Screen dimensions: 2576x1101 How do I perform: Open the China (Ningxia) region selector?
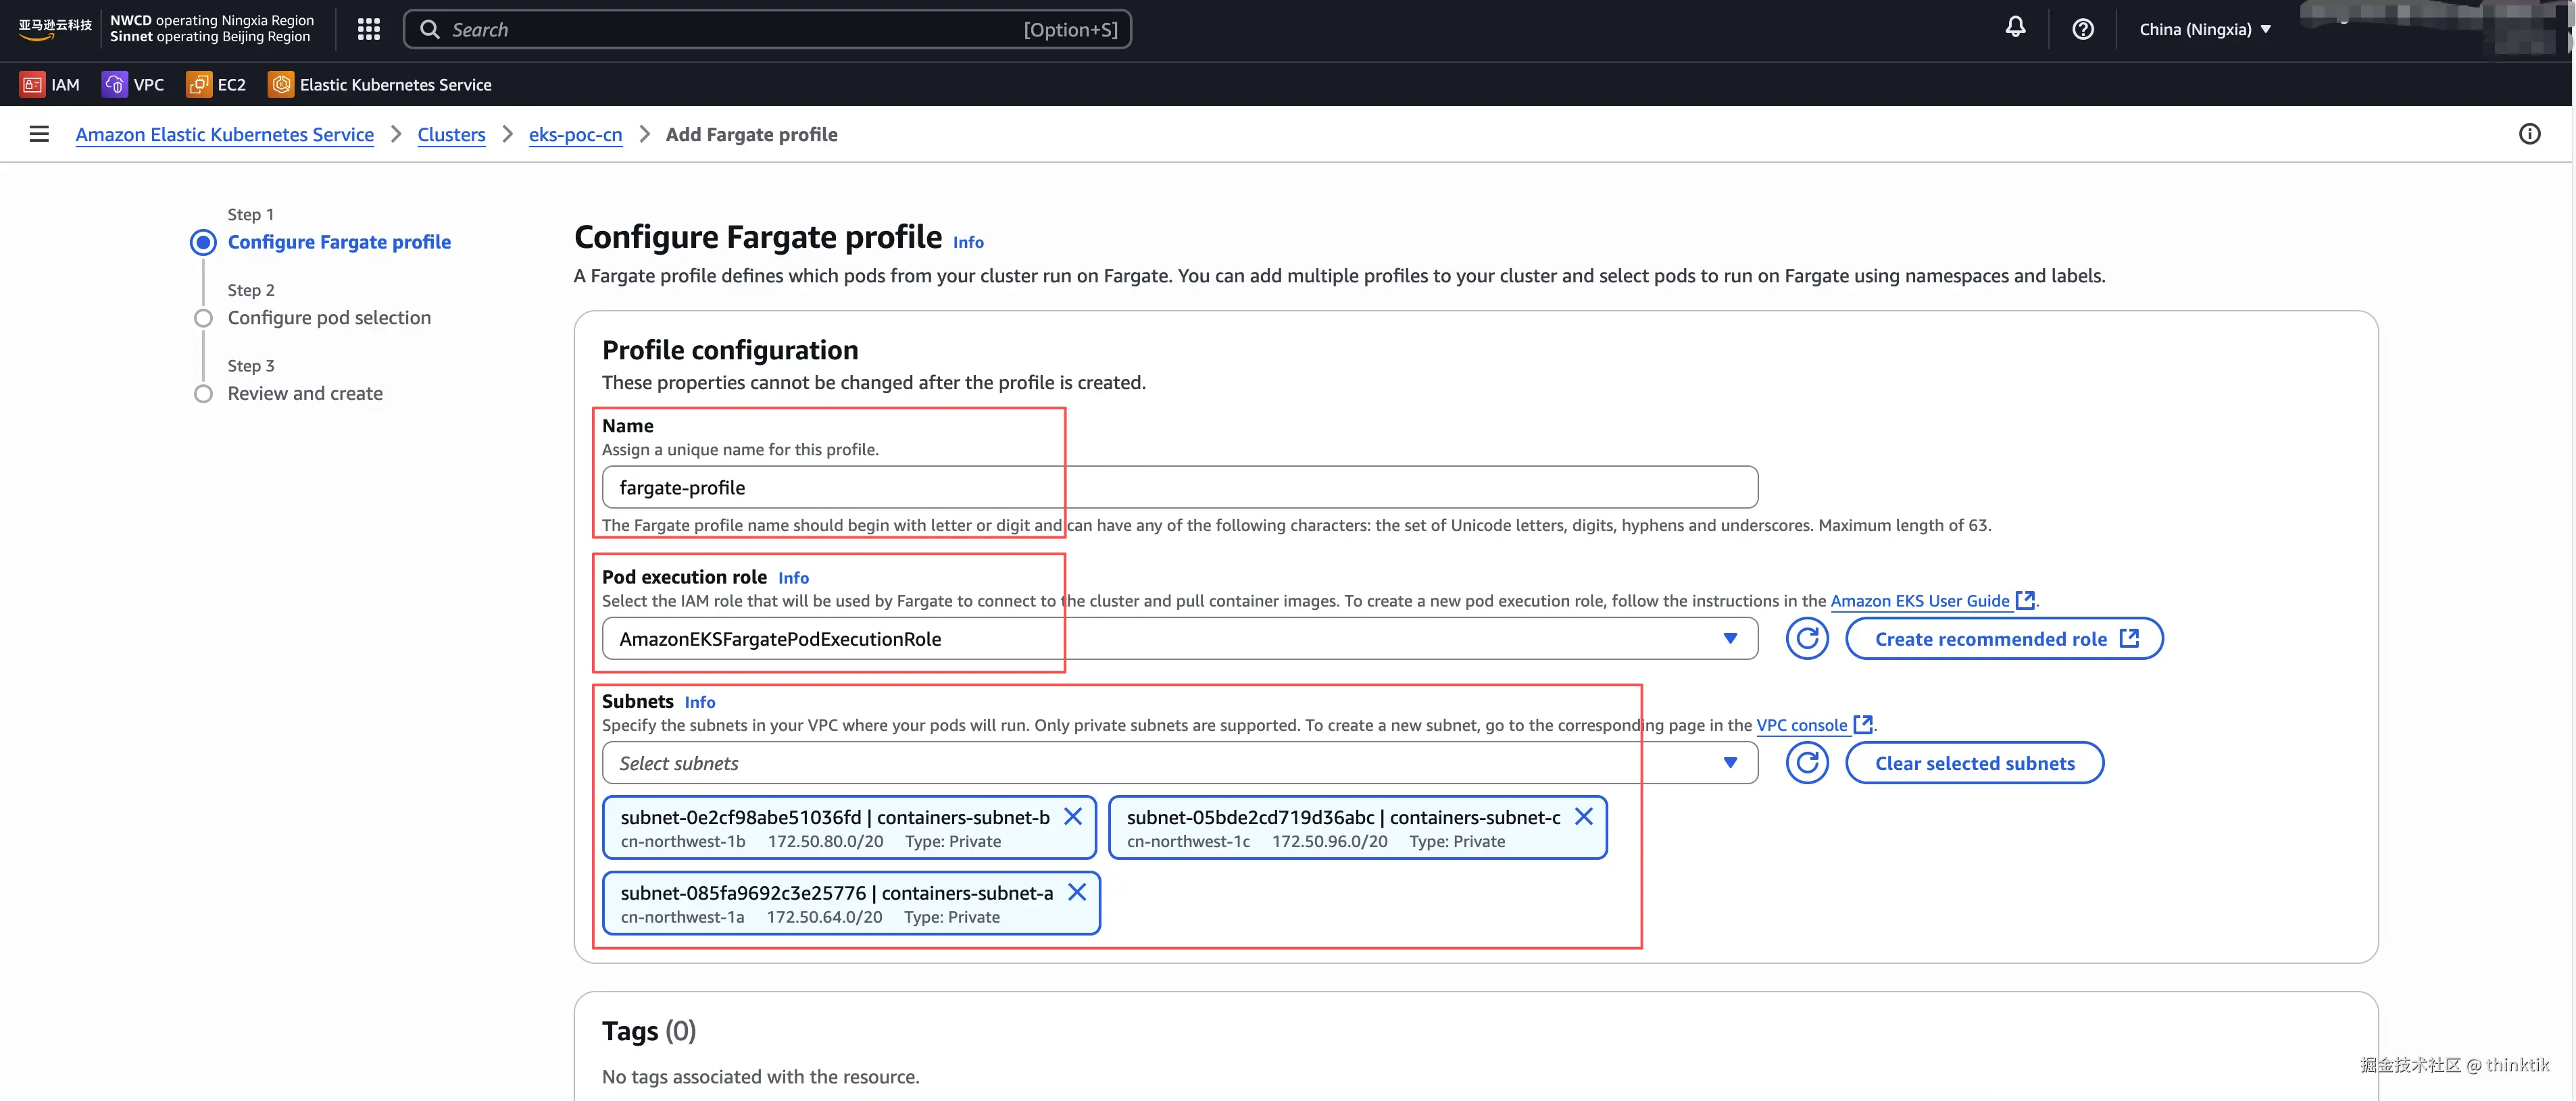click(x=2204, y=29)
